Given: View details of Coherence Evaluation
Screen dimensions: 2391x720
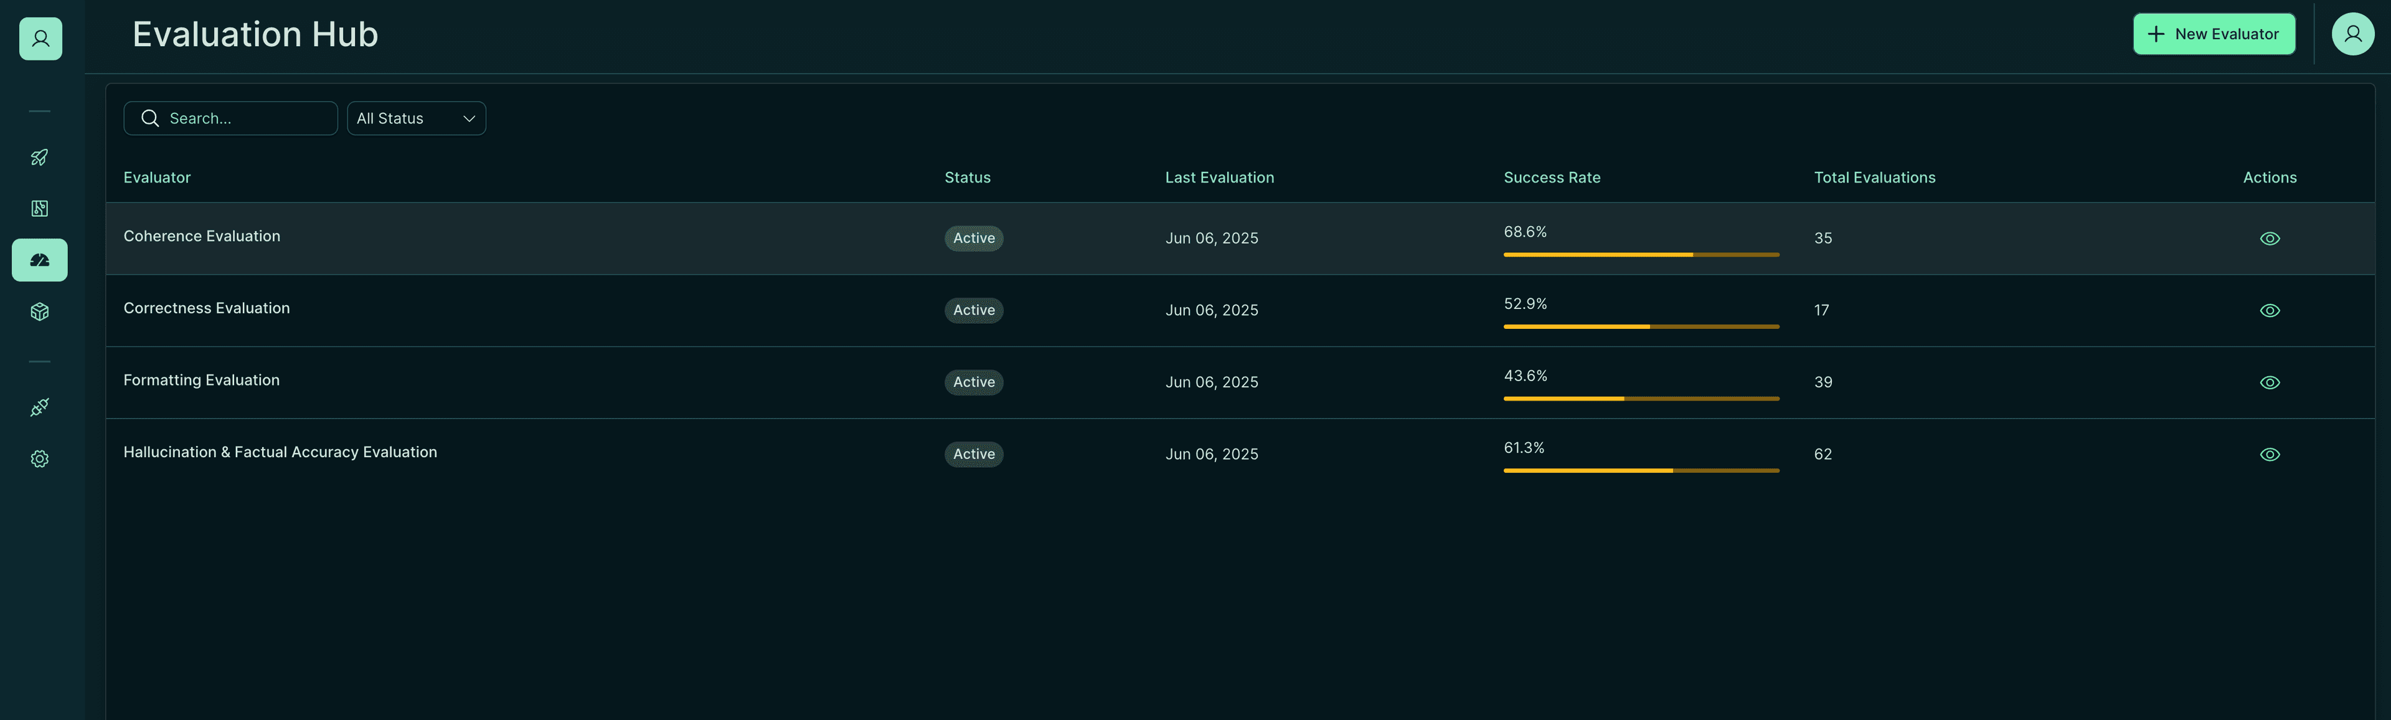Looking at the screenshot, I should pyautogui.click(x=2270, y=238).
